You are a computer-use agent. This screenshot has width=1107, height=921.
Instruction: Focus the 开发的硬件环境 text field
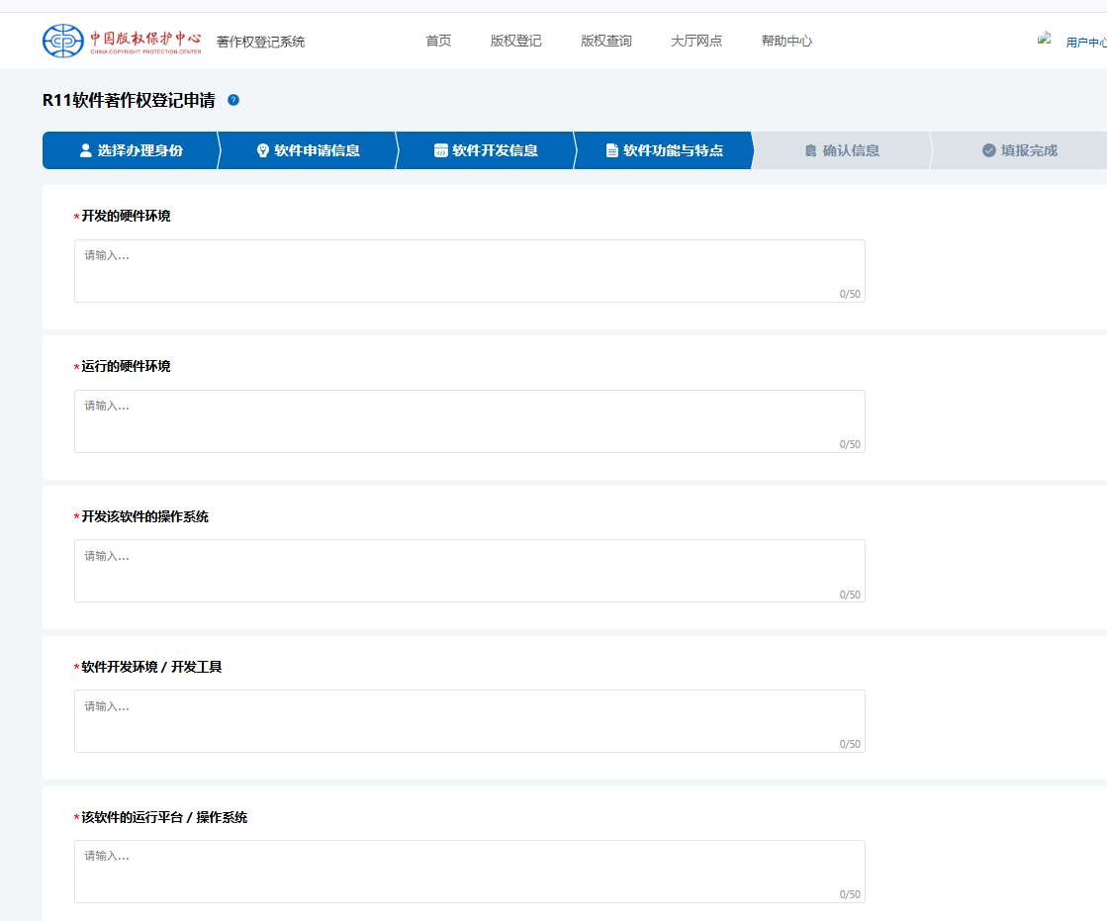tap(469, 270)
